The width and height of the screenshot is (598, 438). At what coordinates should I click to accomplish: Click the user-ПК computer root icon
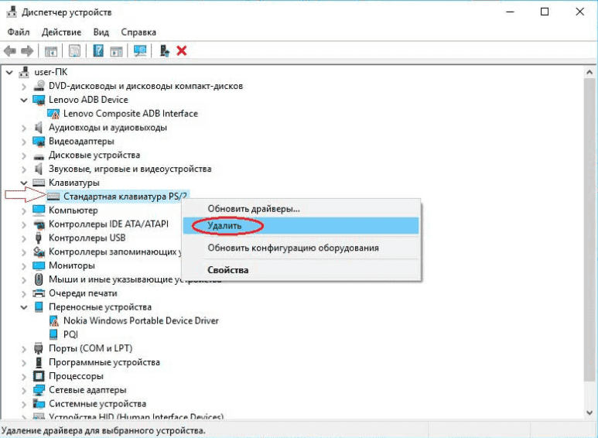pos(25,72)
